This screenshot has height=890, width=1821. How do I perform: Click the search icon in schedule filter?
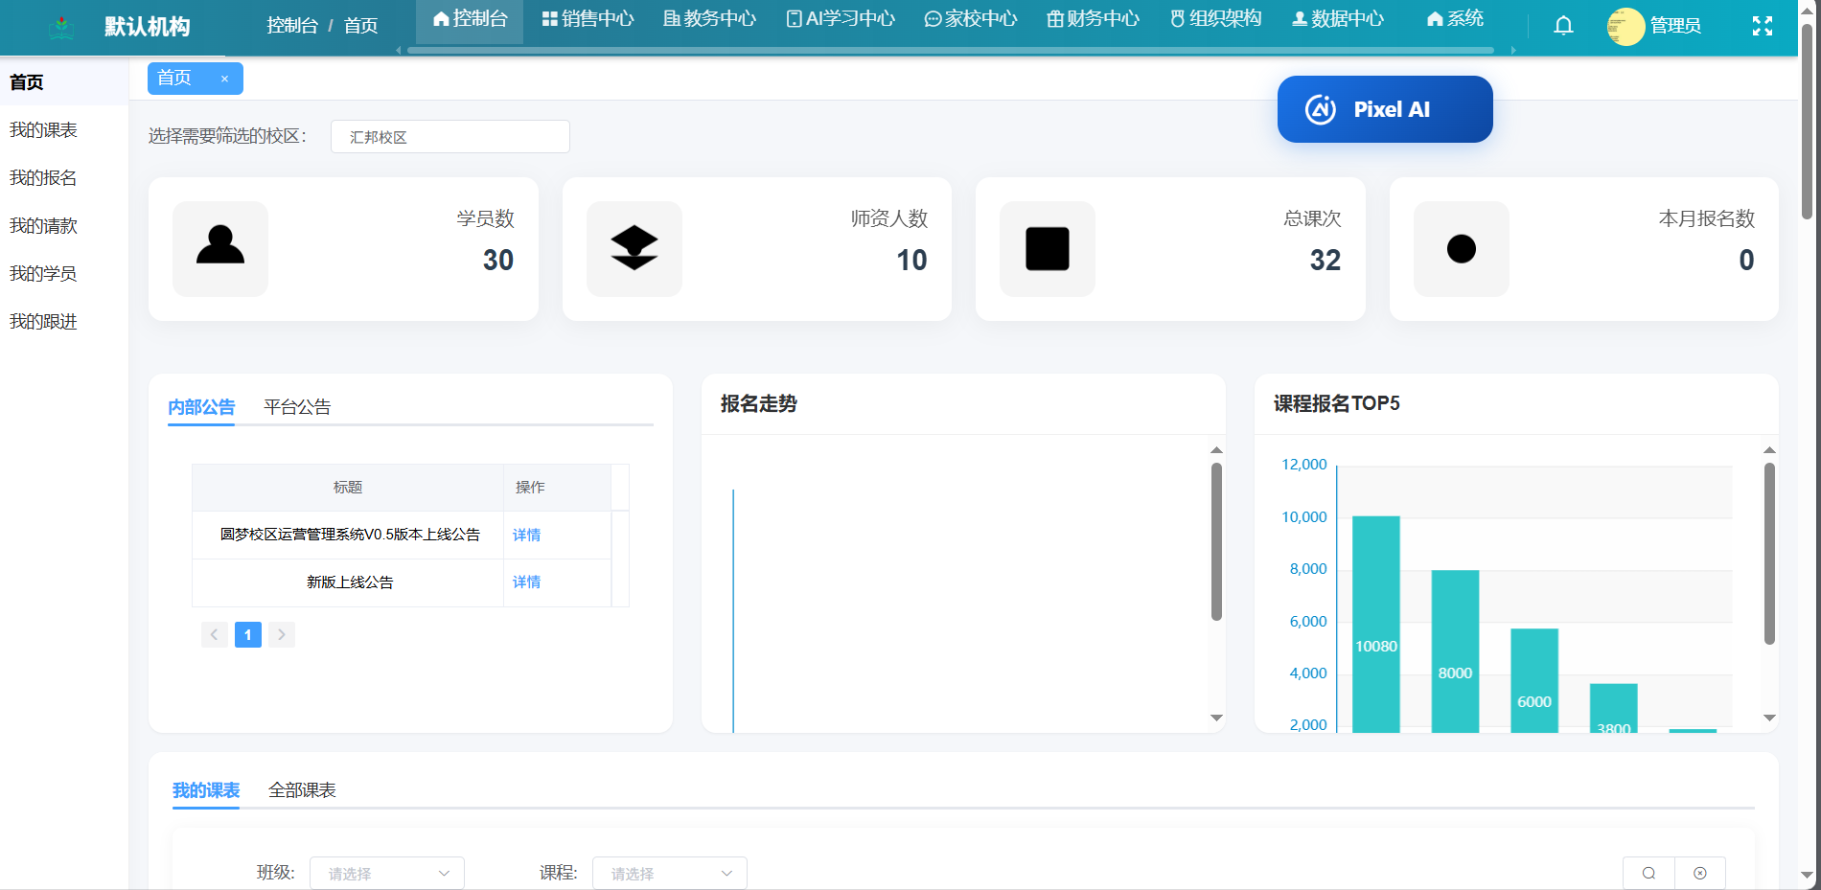[x=1648, y=873]
